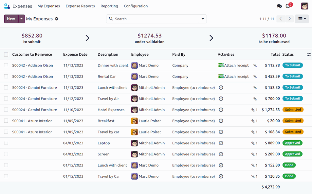This screenshot has width=312, height=194.
Task: Tick the select-all checkbox in the header
Action: (6, 55)
